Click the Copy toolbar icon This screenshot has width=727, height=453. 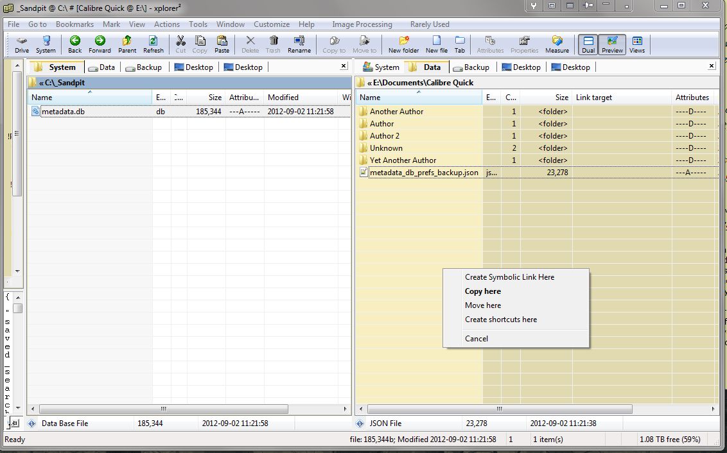coord(200,44)
